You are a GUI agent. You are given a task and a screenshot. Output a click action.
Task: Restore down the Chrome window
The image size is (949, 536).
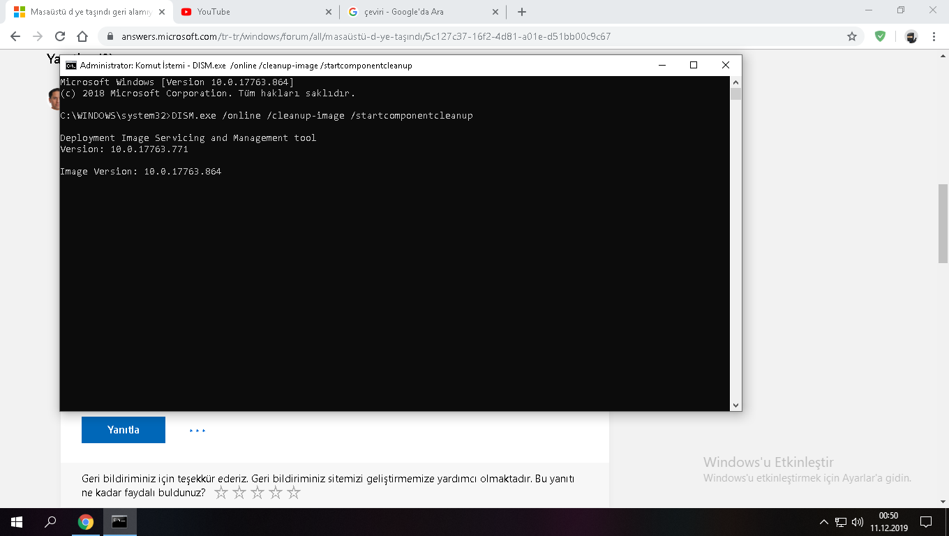point(901,10)
